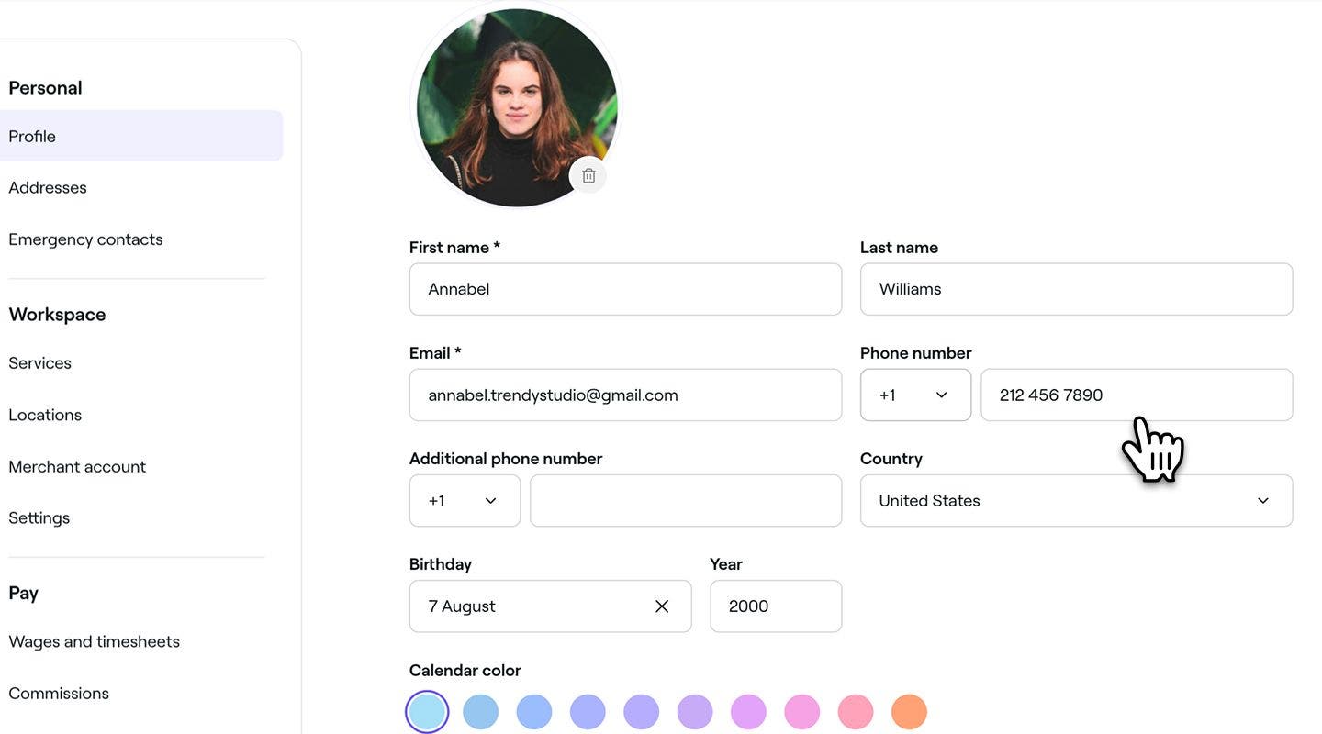1322x734 pixels.
Task: Select Locations in sidebar
Action: click(x=45, y=415)
